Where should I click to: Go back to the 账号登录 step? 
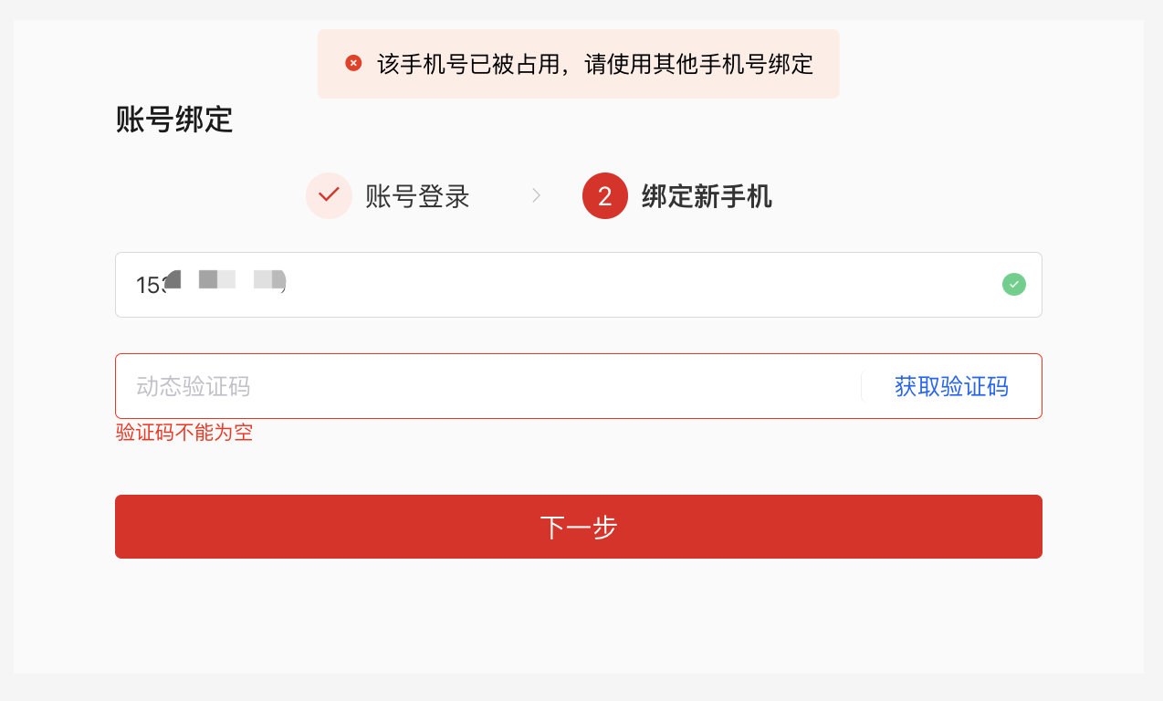[x=417, y=196]
